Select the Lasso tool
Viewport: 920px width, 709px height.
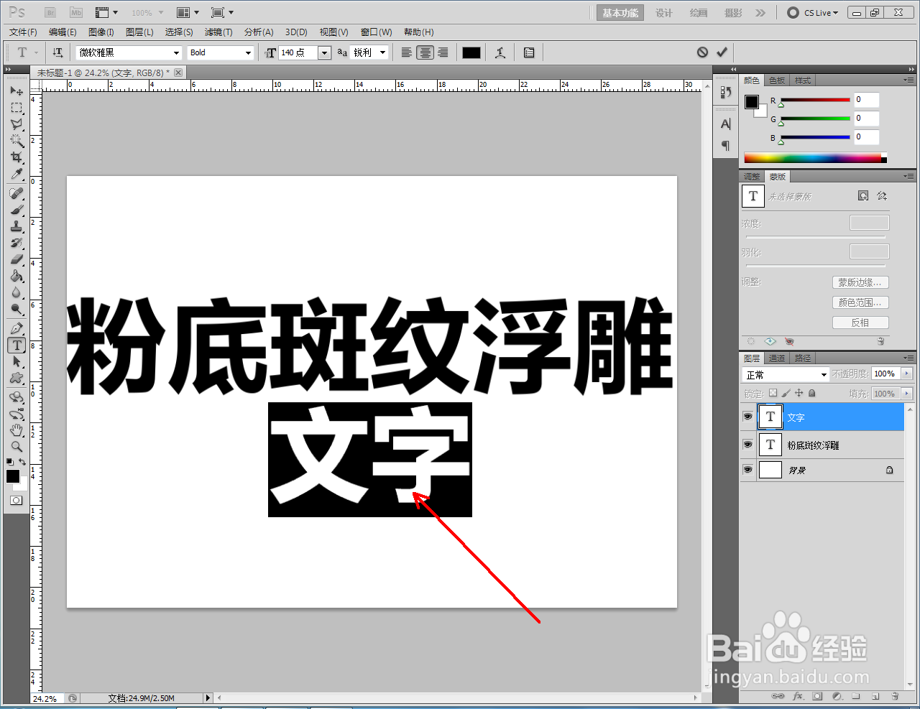point(17,124)
